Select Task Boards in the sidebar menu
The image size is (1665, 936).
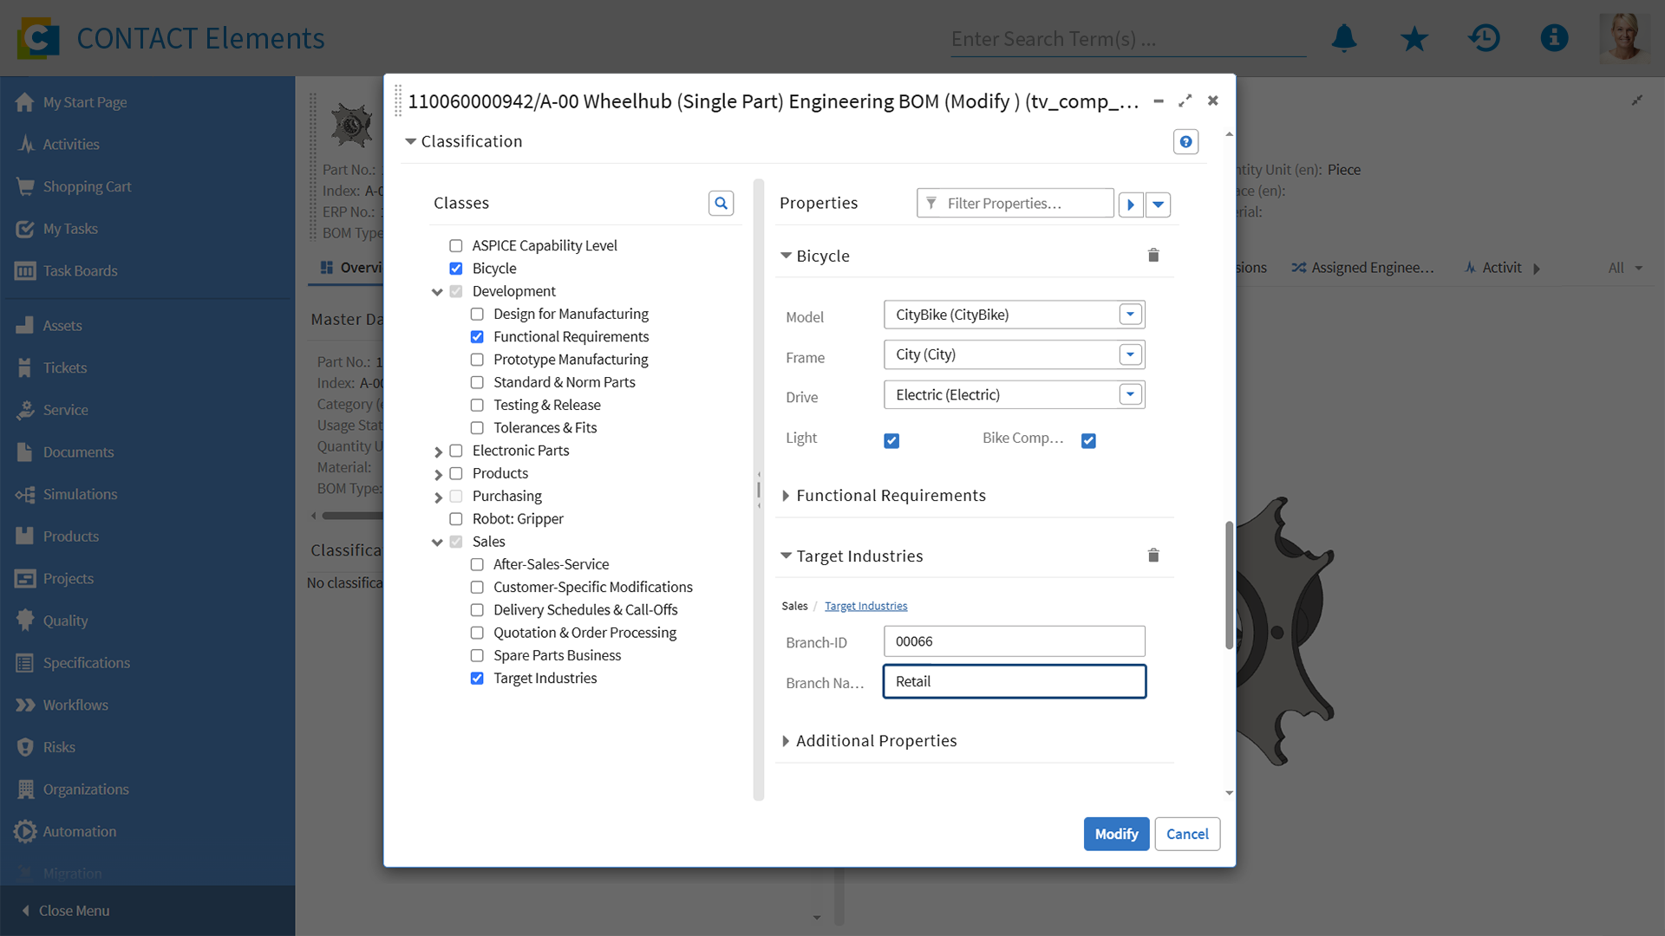(80, 270)
